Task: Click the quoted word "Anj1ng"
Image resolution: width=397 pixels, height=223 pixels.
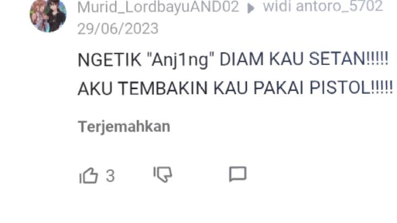Action: pyautogui.click(x=180, y=61)
